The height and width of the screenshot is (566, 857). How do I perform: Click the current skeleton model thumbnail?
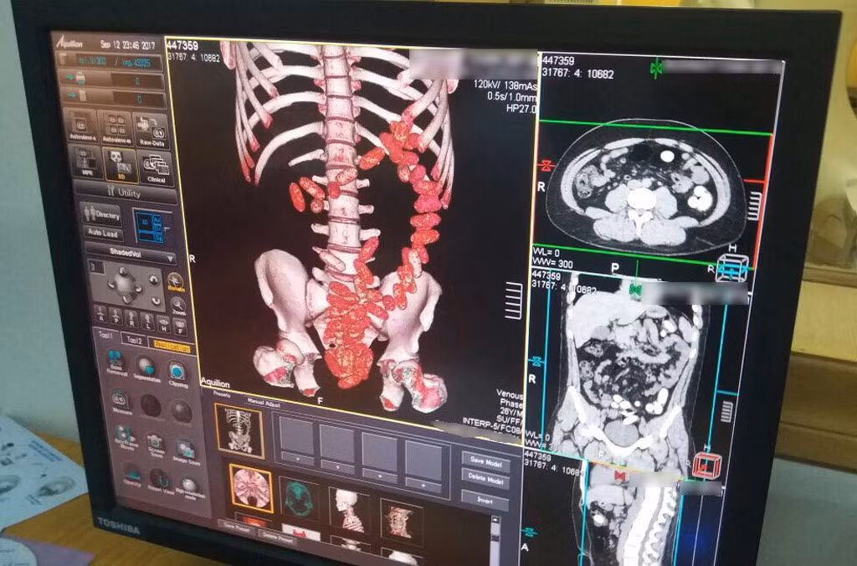click(239, 431)
